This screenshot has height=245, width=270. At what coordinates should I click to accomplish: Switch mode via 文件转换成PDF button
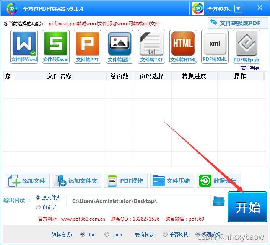point(237,23)
